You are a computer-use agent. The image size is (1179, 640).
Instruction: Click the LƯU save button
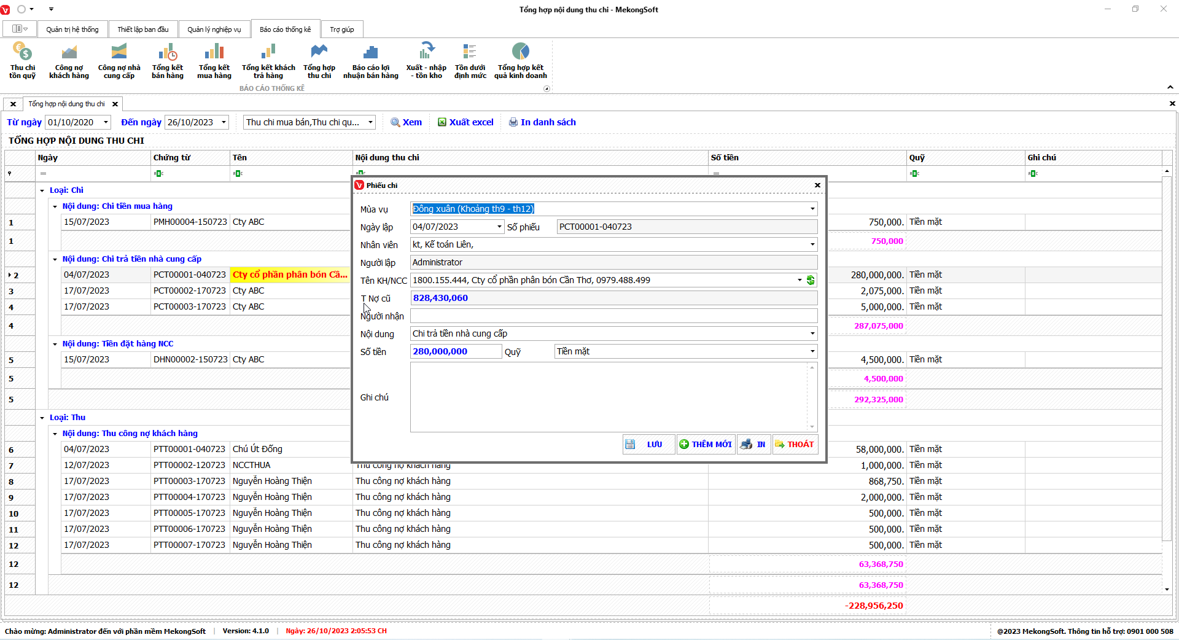click(x=648, y=444)
